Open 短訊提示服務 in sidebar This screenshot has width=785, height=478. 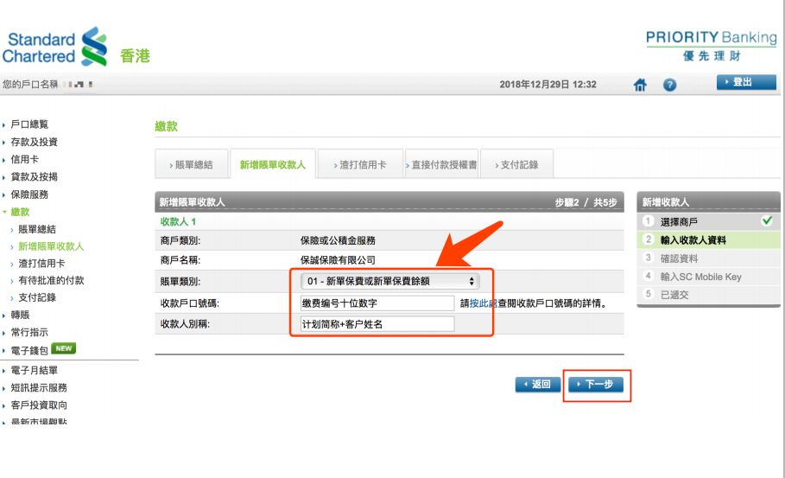pos(39,388)
